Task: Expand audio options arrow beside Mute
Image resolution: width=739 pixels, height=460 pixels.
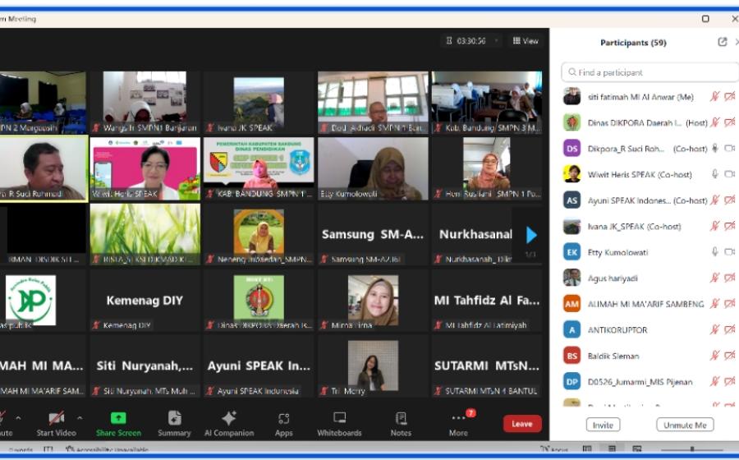Action: [x=18, y=417]
